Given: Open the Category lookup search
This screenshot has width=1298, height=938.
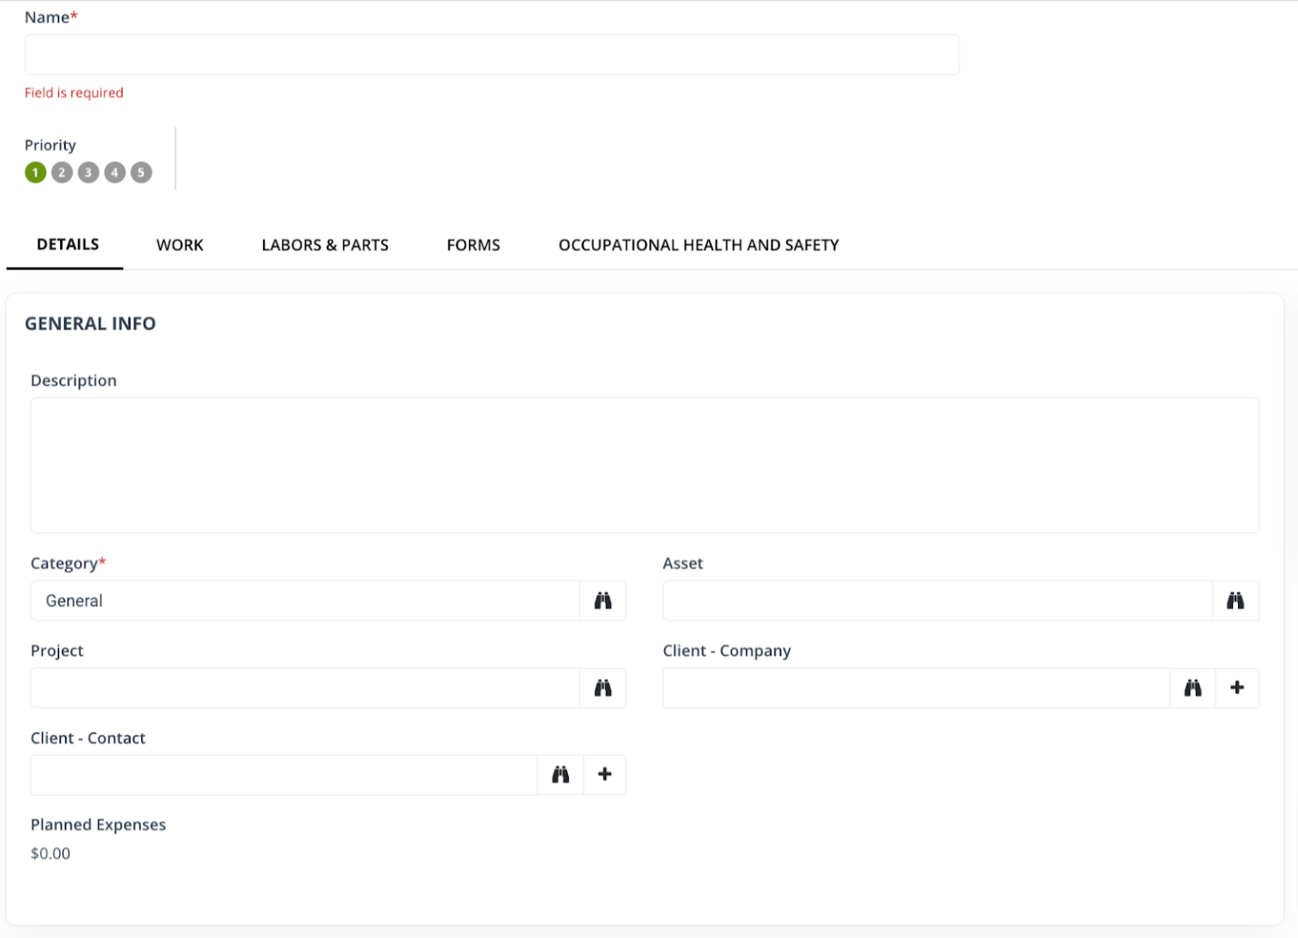Looking at the screenshot, I should (603, 601).
